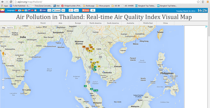Open the South America region tab

point(113,23)
